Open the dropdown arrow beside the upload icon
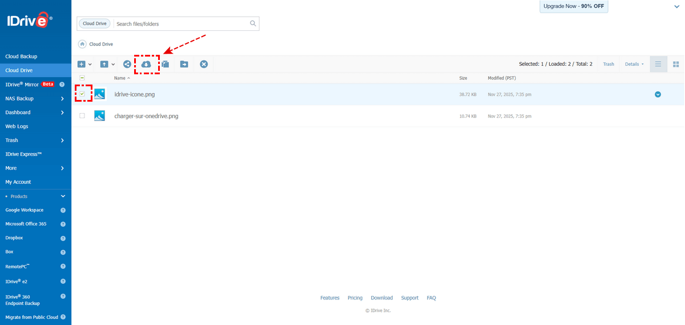 (x=113, y=65)
